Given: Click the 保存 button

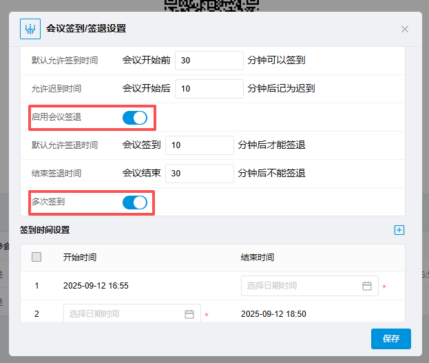Looking at the screenshot, I should (390, 339).
